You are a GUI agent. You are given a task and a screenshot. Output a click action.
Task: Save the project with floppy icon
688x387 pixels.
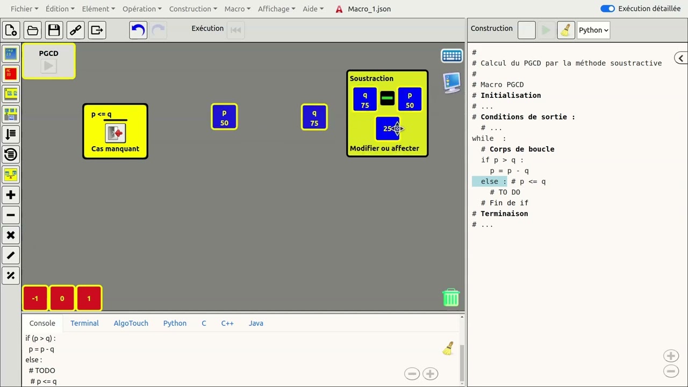click(54, 30)
